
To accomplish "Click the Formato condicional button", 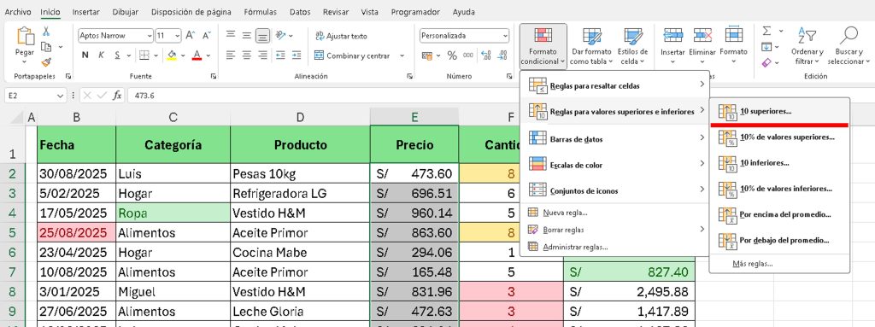I will tap(543, 46).
